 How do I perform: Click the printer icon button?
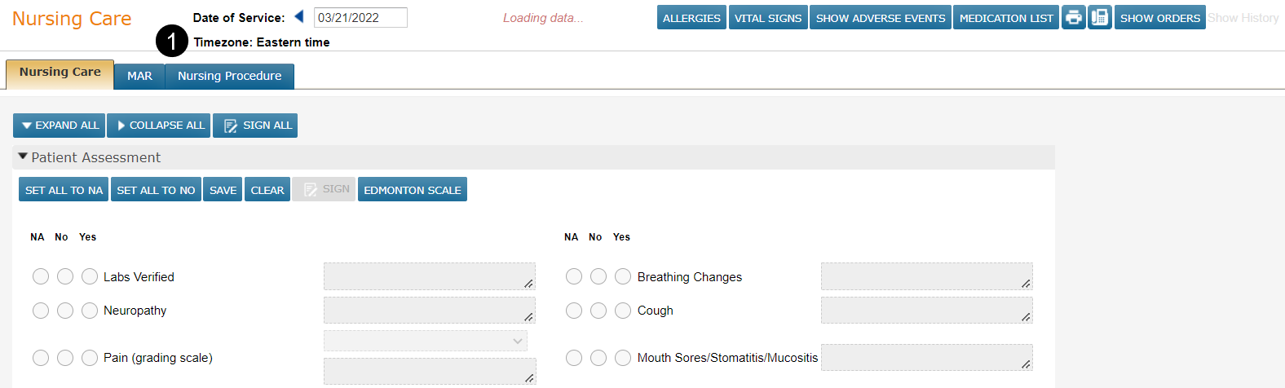pyautogui.click(x=1073, y=17)
